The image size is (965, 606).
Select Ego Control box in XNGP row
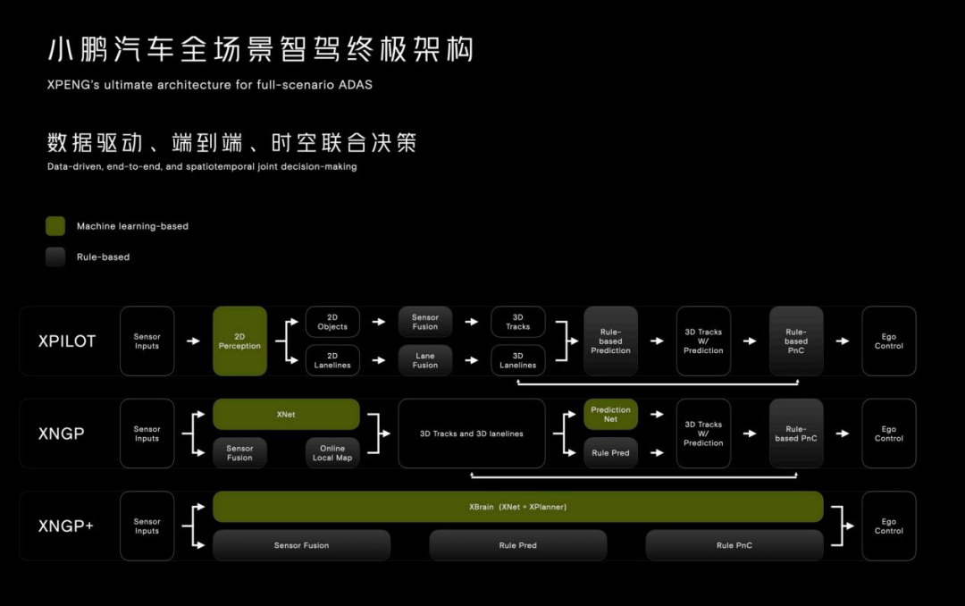tap(889, 433)
